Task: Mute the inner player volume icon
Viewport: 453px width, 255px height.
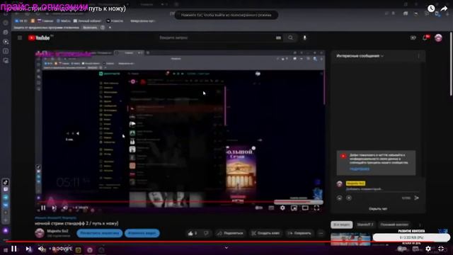Action: pos(65,208)
